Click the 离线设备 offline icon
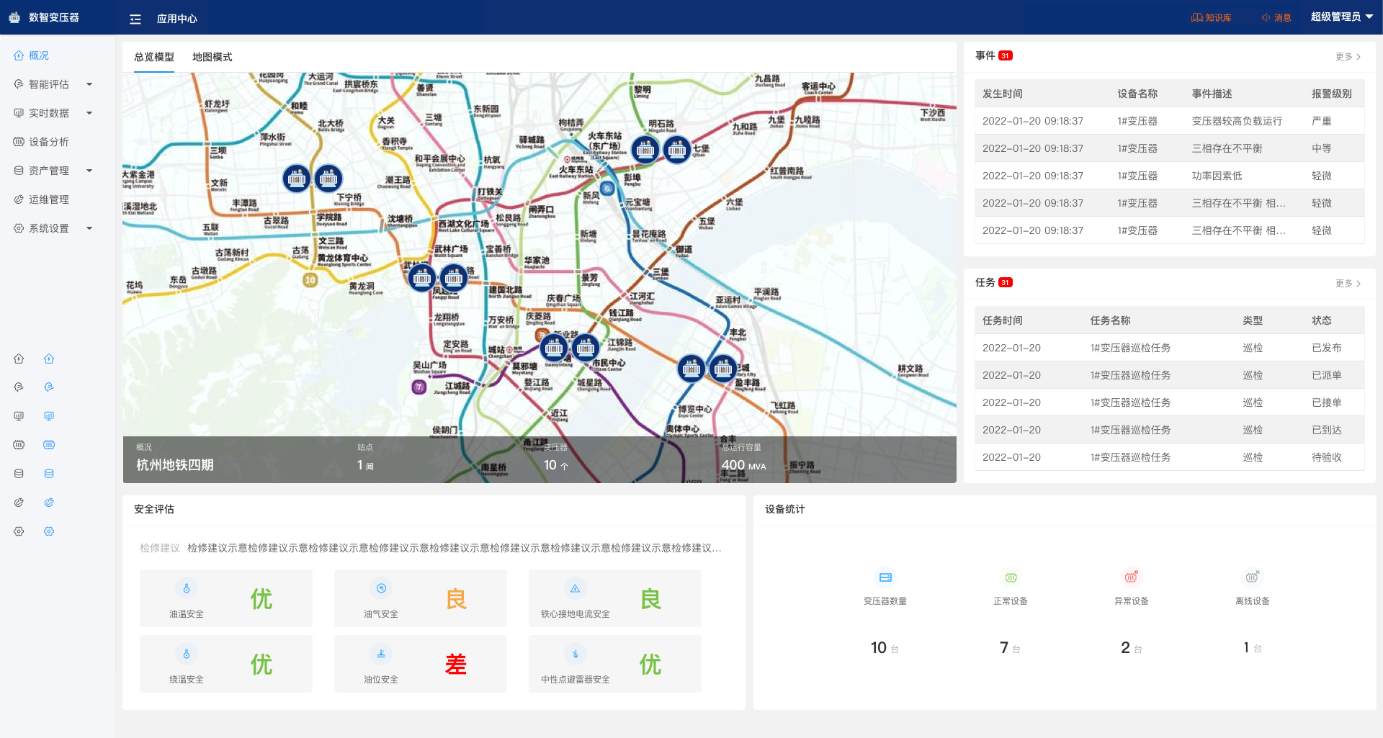1383x738 pixels. [x=1252, y=577]
